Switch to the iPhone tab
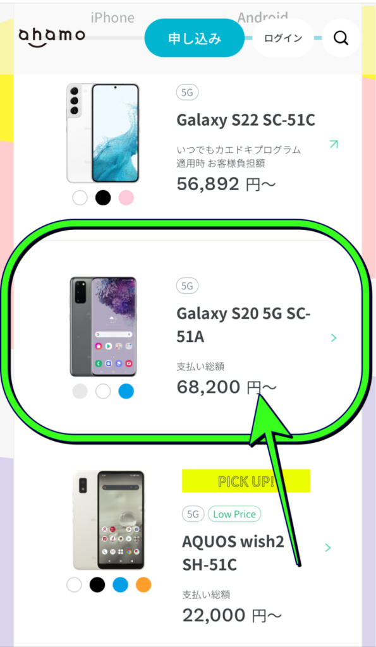Image resolution: width=376 pixels, height=647 pixels. [112, 18]
